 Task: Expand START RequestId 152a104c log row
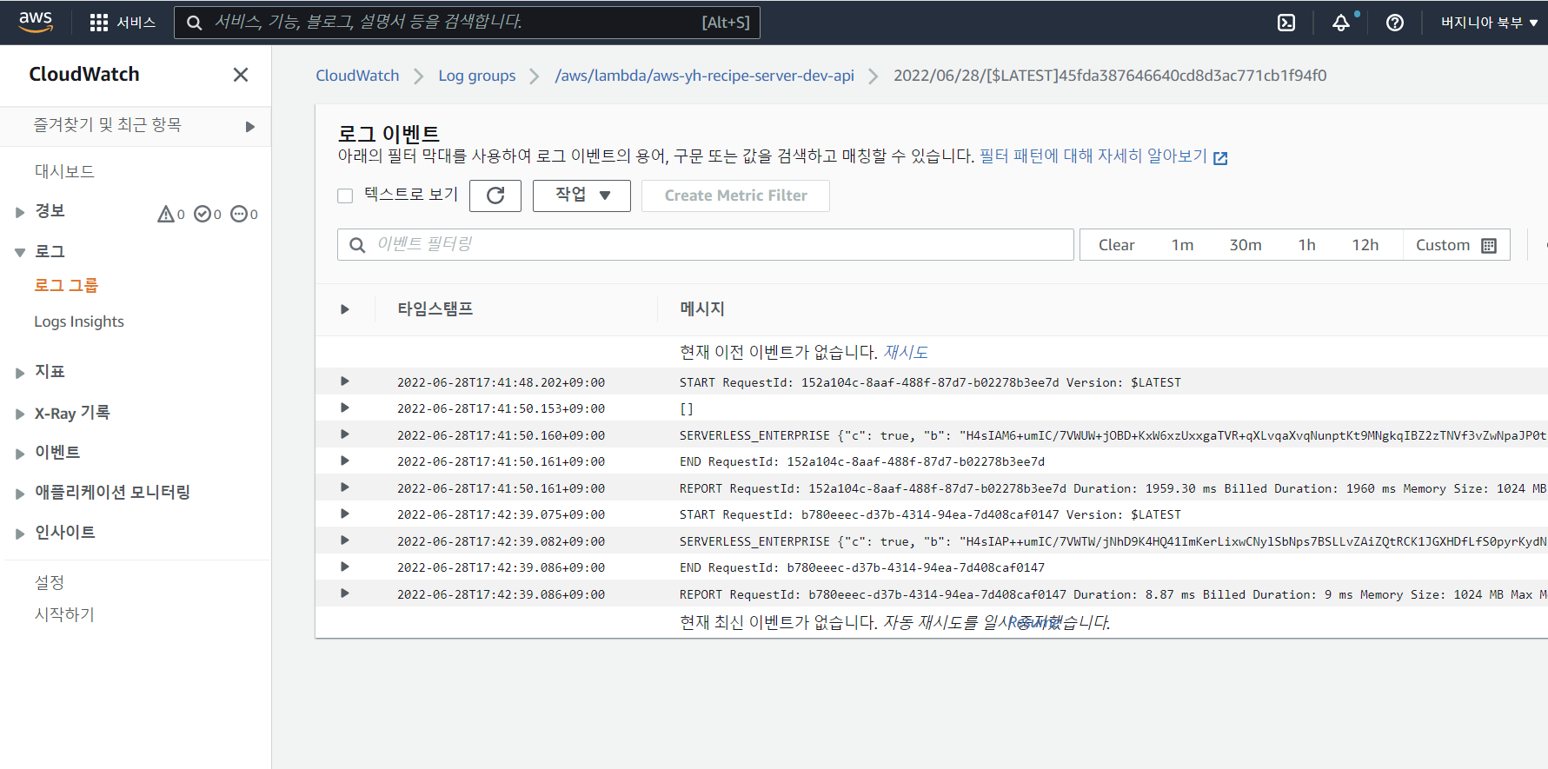coord(345,381)
